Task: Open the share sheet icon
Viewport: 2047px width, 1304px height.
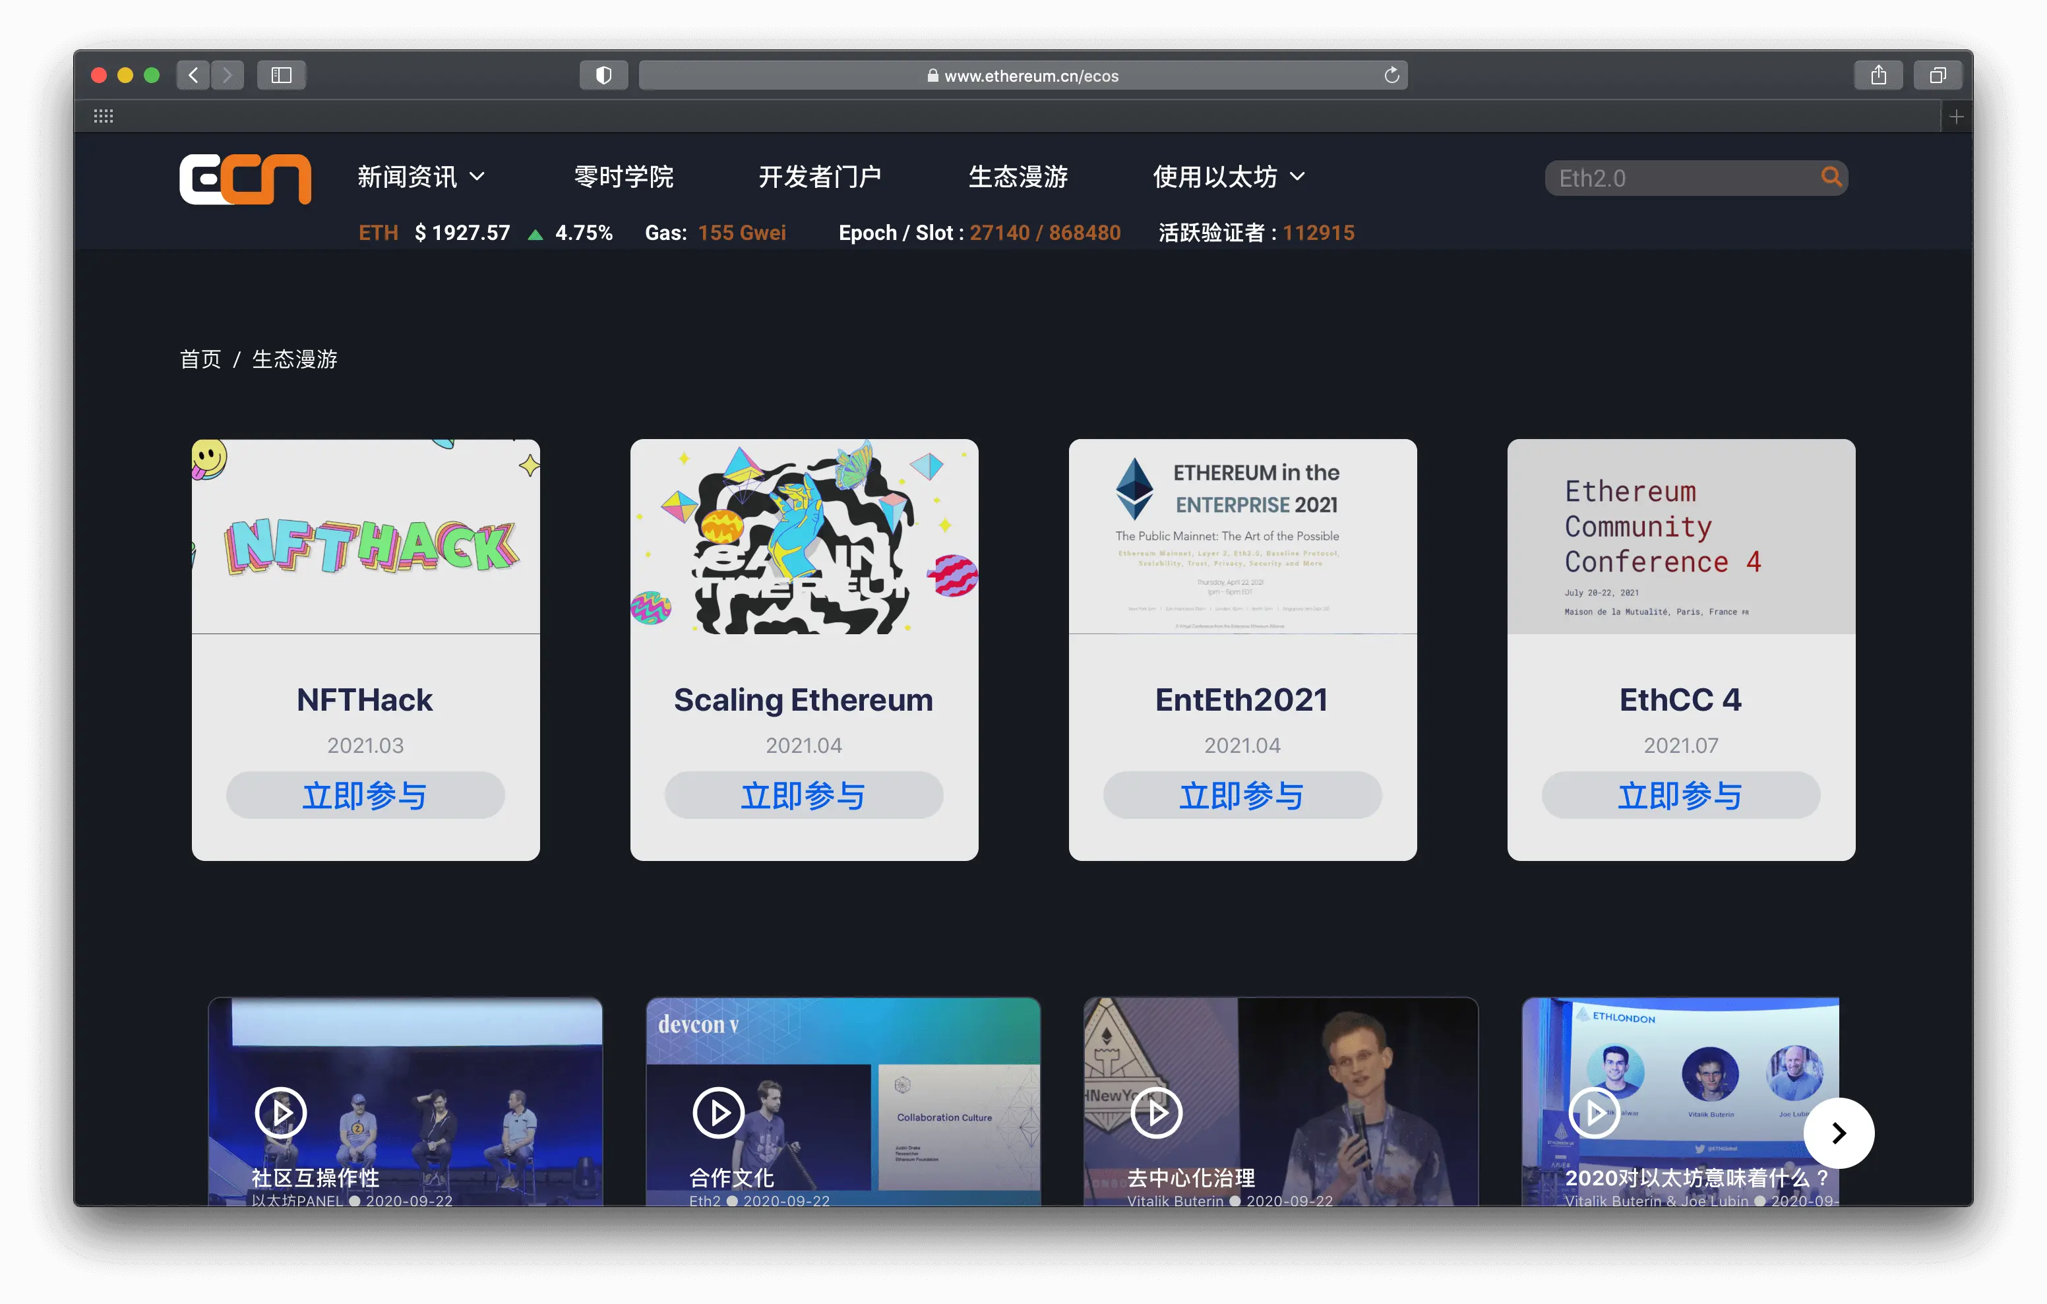Action: coord(1878,76)
